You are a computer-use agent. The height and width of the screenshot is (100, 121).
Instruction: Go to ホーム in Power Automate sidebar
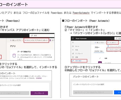75,46
